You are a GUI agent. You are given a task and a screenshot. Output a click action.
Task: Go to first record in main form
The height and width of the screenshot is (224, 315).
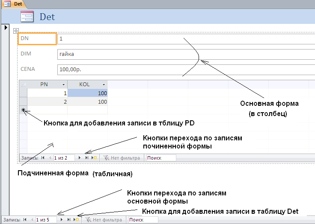pos(25,220)
